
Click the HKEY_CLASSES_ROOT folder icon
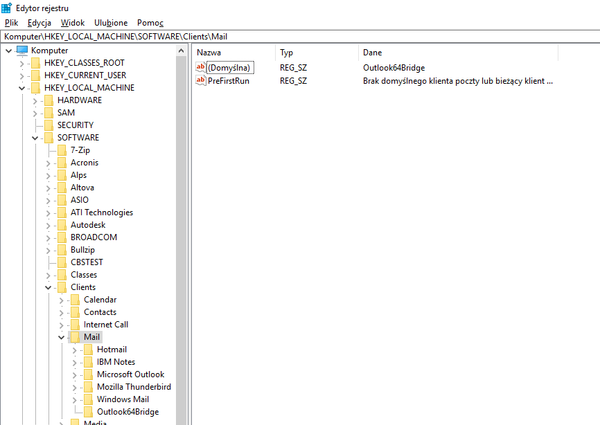tap(35, 63)
